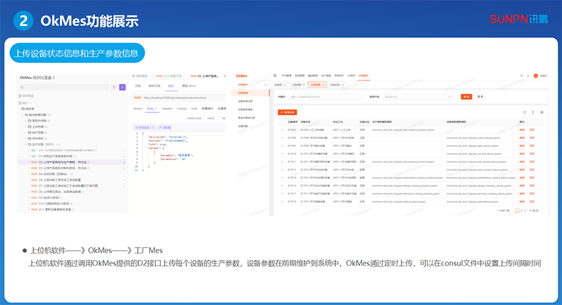Image resolution: width=562 pixels, height=305 pixels.
Task: Click more link in first device row
Action: [x=532, y=130]
